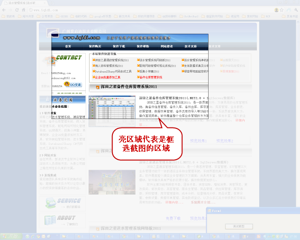Open 业务范围 section header
Screen dimensions: 300x240
tap(62, 100)
